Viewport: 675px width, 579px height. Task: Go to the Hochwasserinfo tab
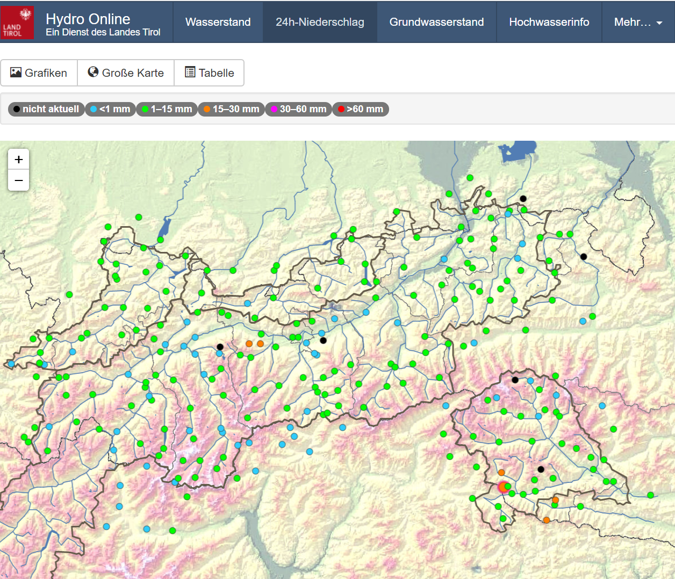(x=549, y=22)
